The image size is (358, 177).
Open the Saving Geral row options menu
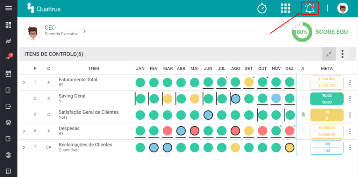350,99
